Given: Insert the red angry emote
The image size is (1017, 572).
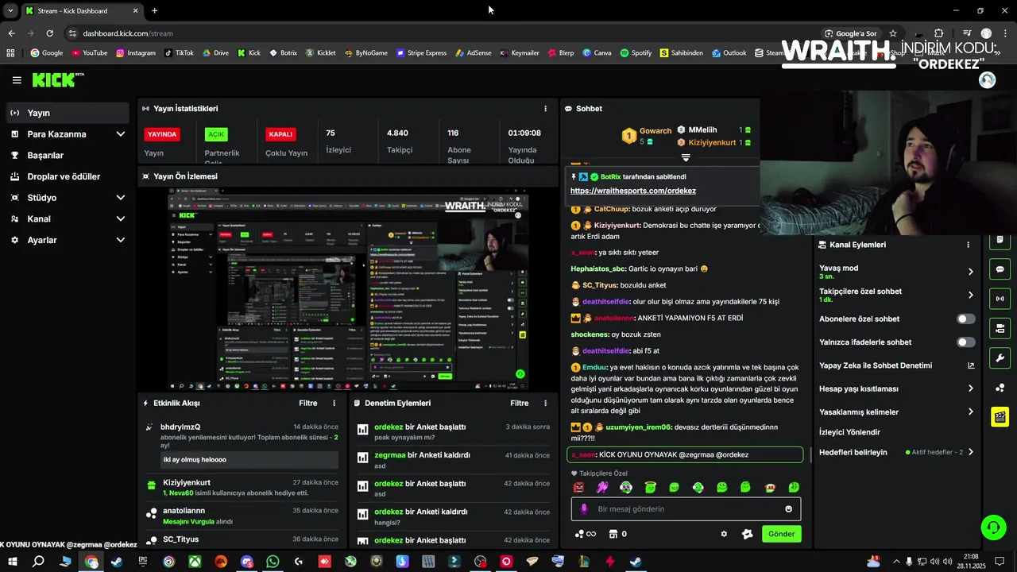Looking at the screenshot, I should 579,488.
